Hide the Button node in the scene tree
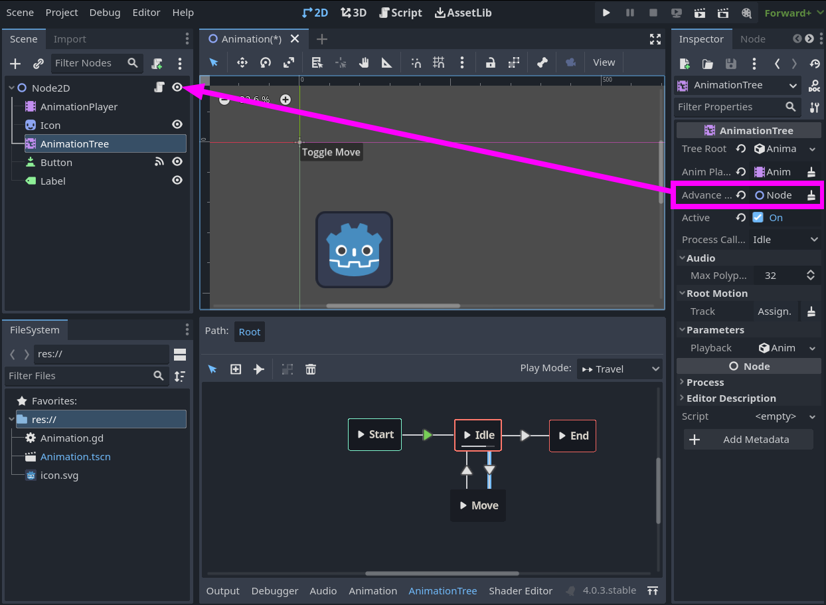This screenshot has width=826, height=605. 177,161
